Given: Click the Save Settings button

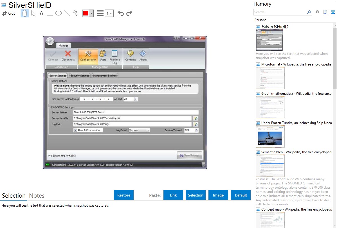Looking at the screenshot, I should click(x=190, y=155).
